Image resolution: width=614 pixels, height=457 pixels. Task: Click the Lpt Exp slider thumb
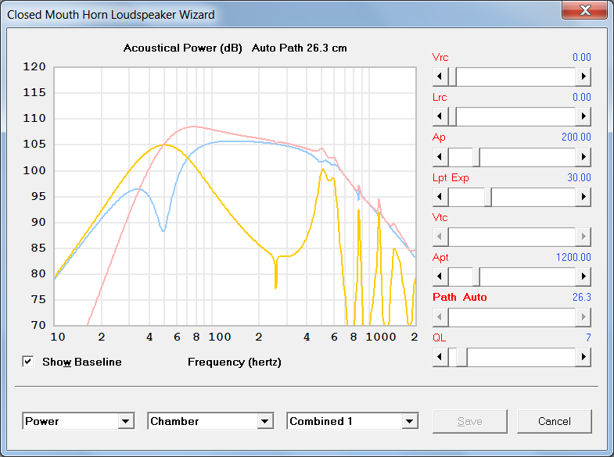[488, 197]
